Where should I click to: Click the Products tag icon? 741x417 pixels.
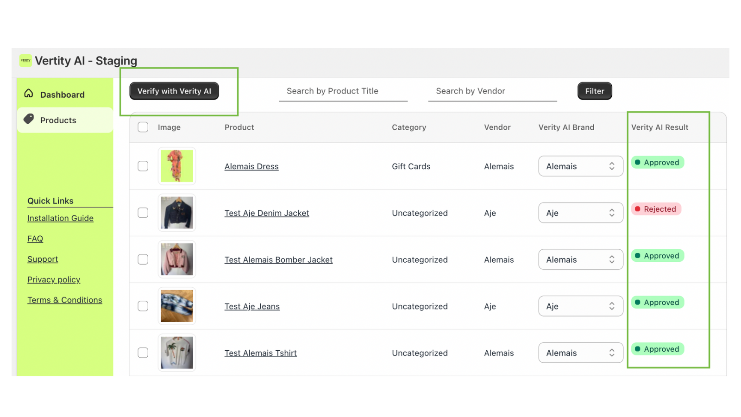click(29, 119)
